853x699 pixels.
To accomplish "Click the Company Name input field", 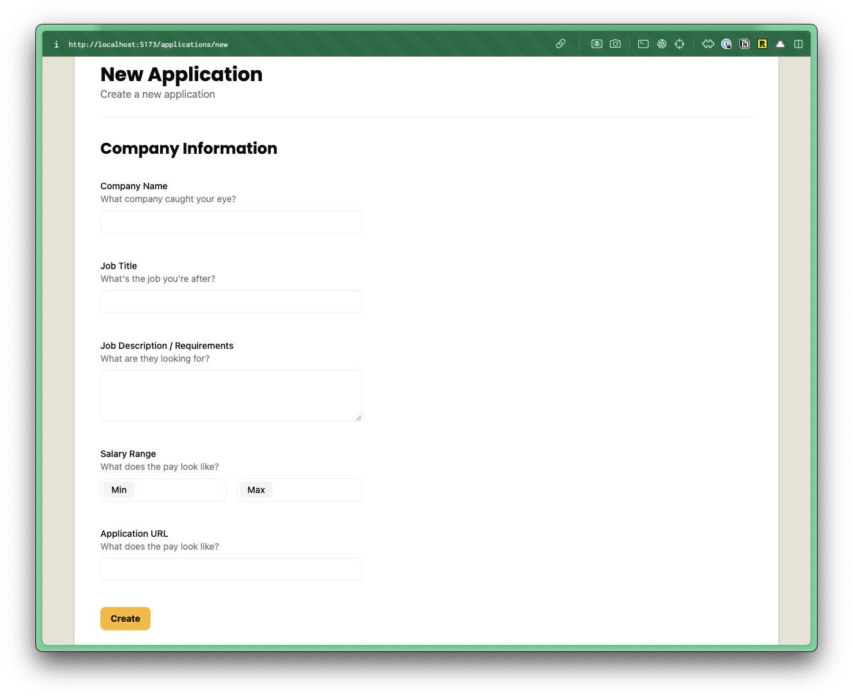I will 230,221.
